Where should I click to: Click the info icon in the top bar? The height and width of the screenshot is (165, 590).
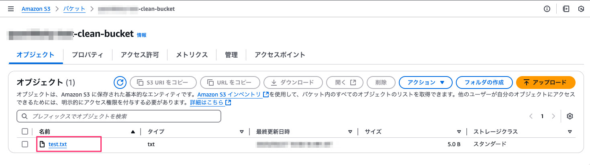tap(547, 9)
